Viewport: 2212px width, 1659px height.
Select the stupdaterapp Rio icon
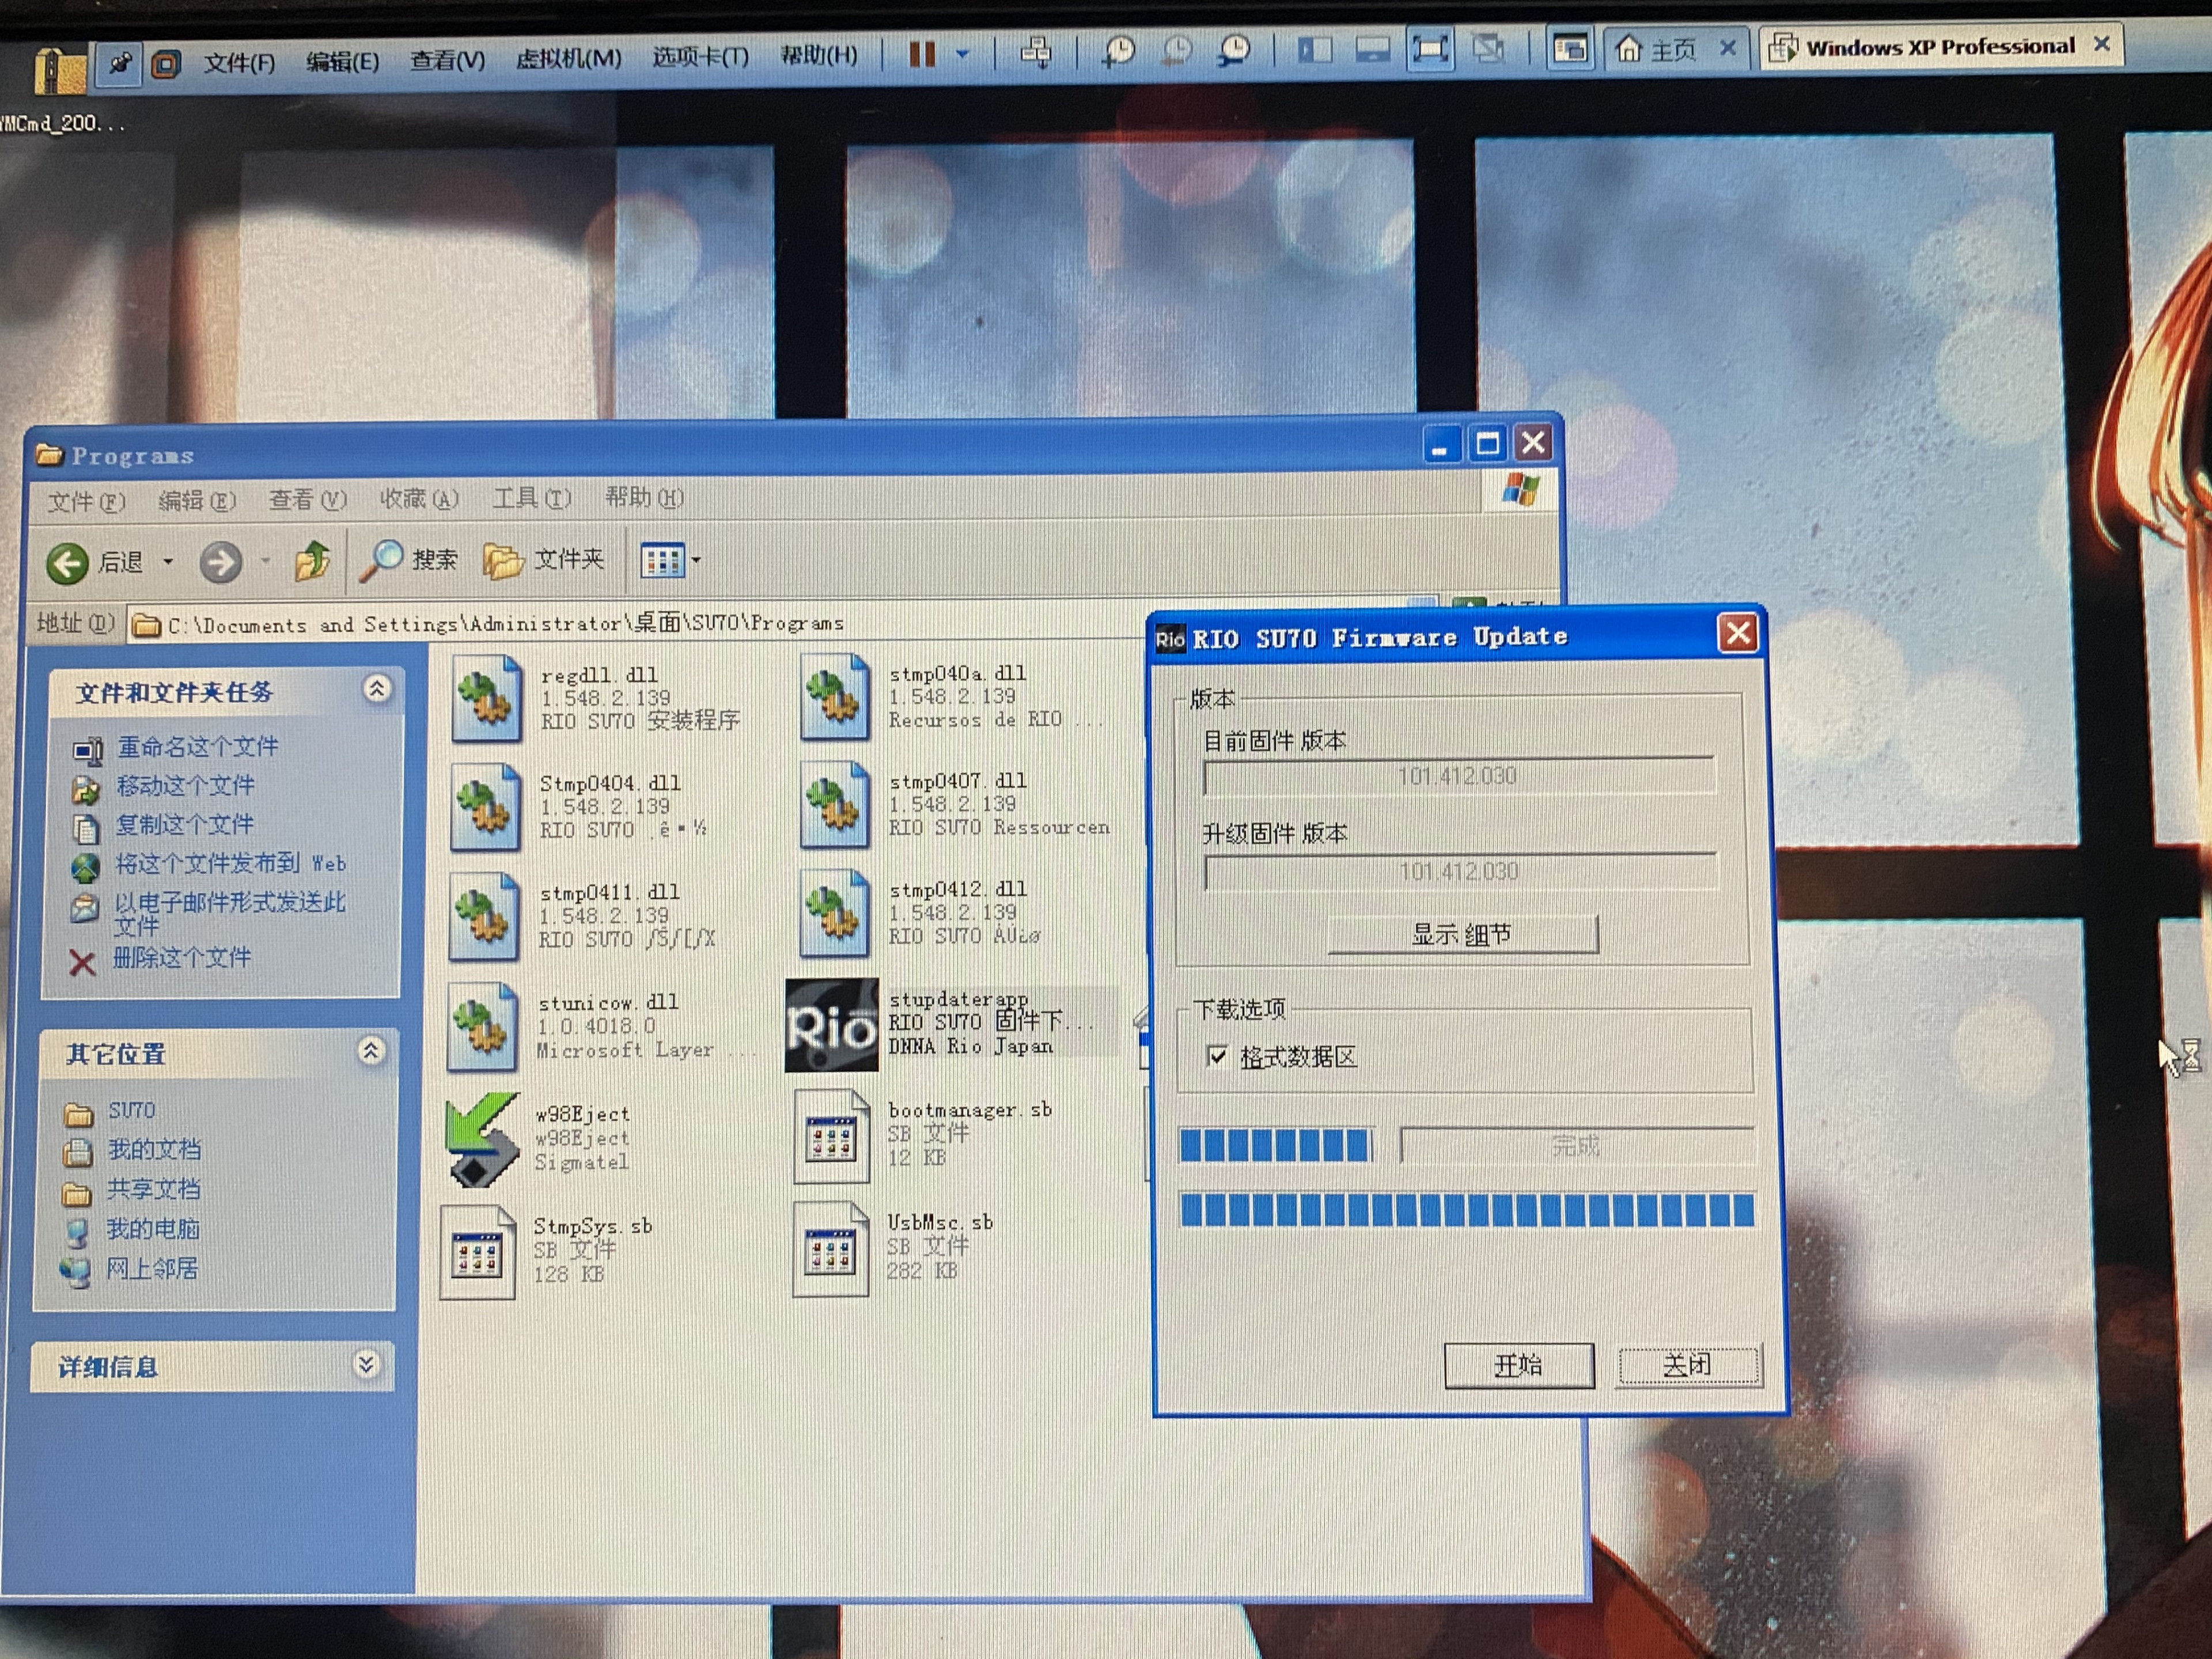pos(831,1025)
